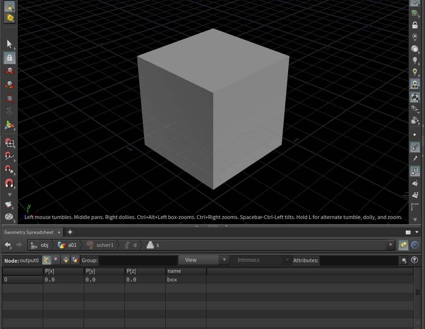Choose normal lighting grey bulb
This screenshot has width=425, height=329.
[415, 61]
